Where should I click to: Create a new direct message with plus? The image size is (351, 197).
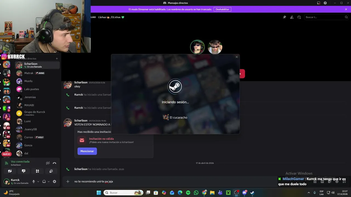click(57, 59)
